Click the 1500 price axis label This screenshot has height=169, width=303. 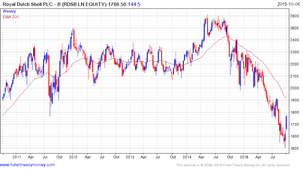click(x=295, y=148)
